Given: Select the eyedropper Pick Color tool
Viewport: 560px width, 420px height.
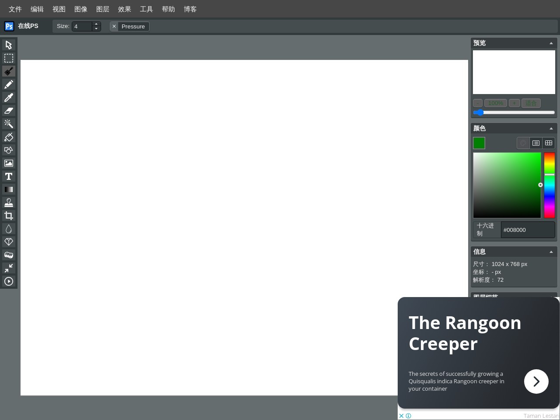Looking at the screenshot, I should (9, 98).
